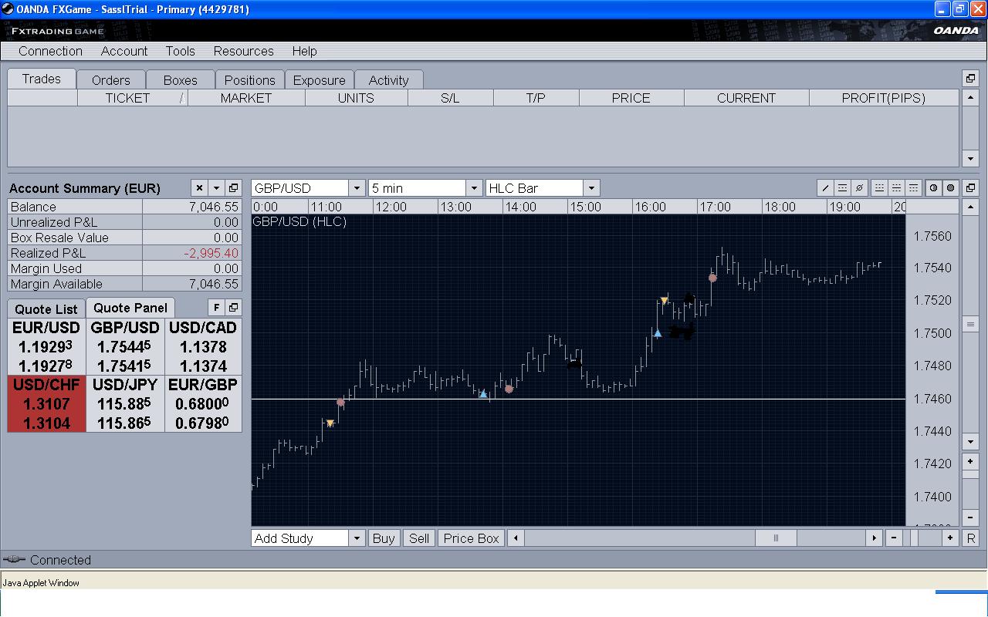Click the R reset button by chart
Screen dimensions: 988x617
(971, 538)
